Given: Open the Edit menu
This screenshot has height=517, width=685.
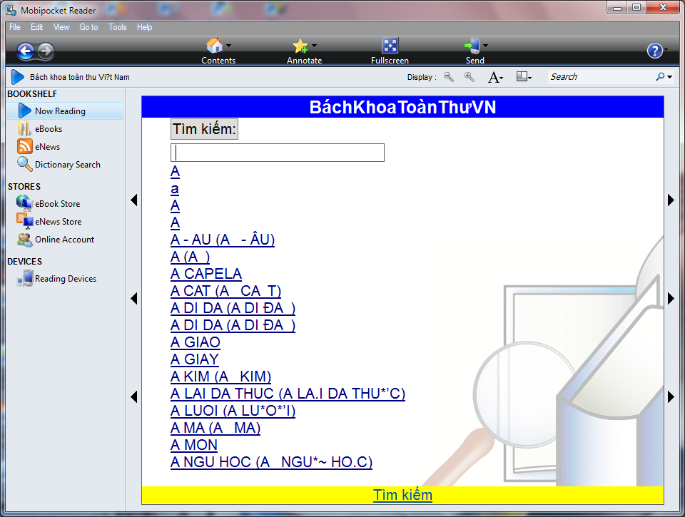Looking at the screenshot, I should tap(36, 27).
